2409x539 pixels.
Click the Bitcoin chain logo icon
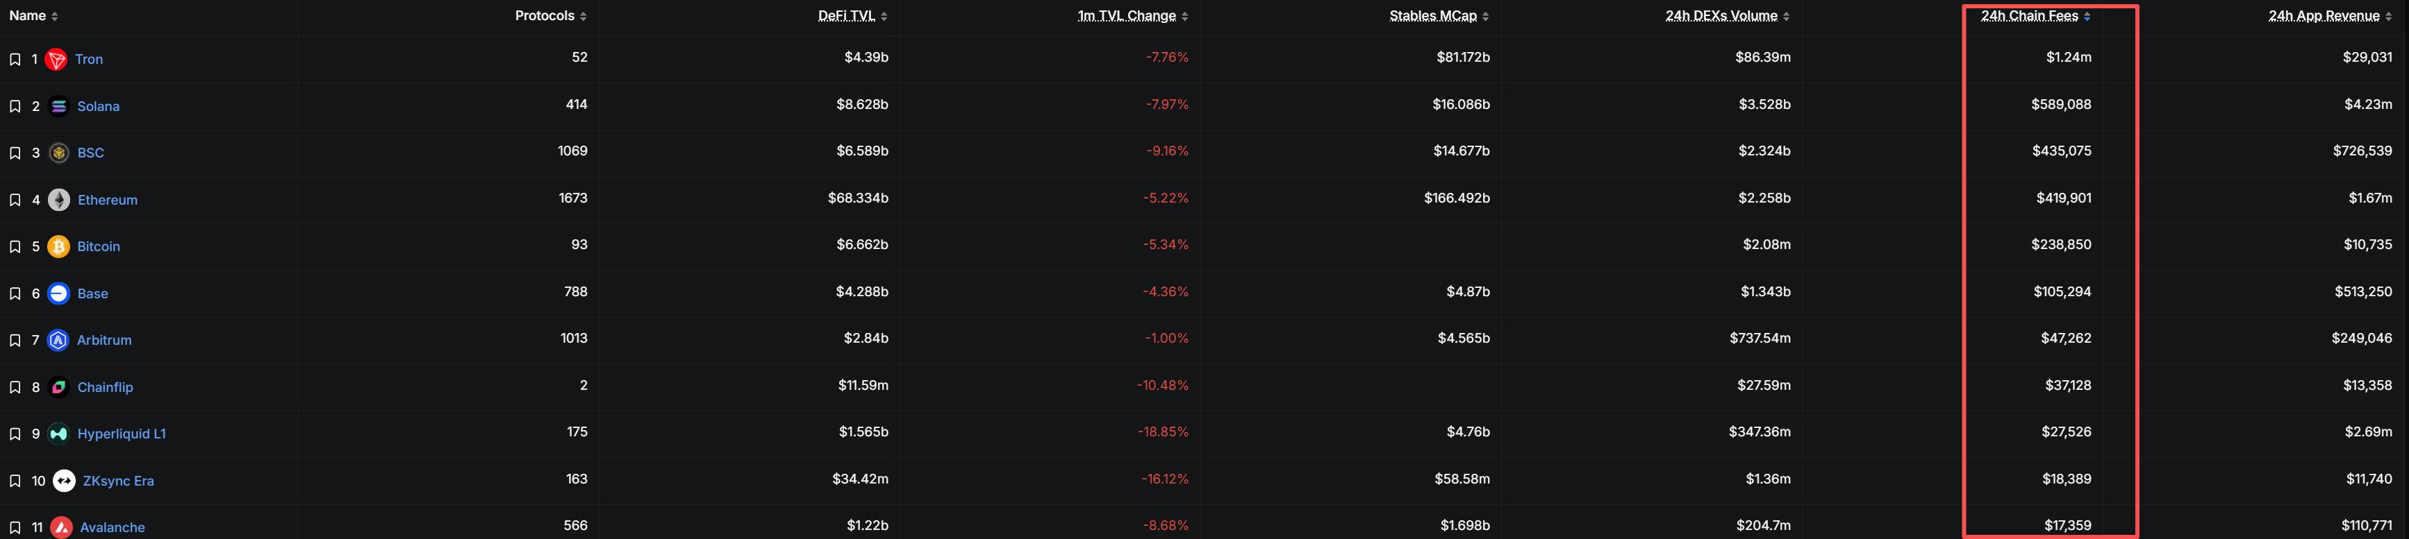58,247
